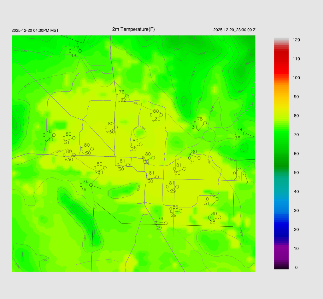
Task: Click the 3500 elevation contour label
Action: 177,49
